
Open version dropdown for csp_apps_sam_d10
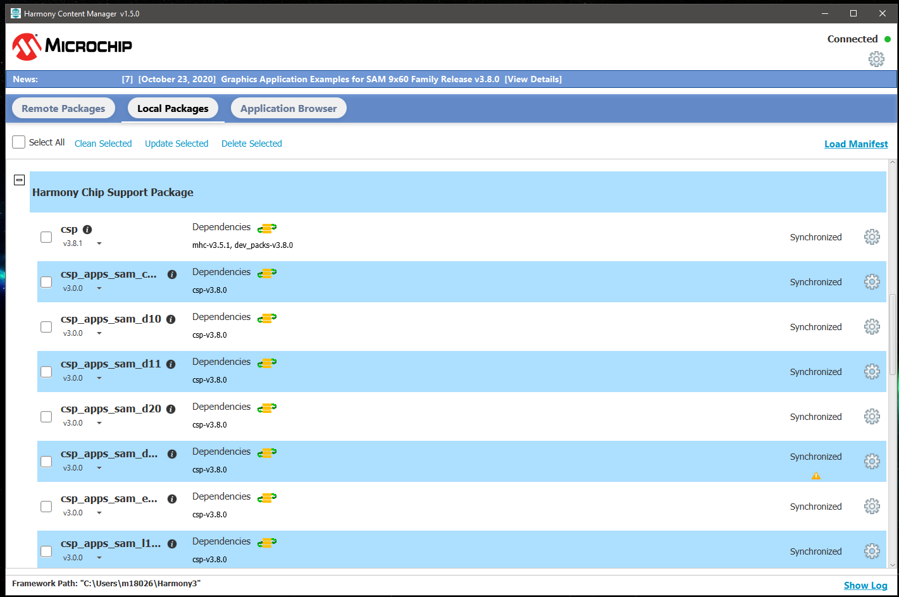pyautogui.click(x=99, y=333)
